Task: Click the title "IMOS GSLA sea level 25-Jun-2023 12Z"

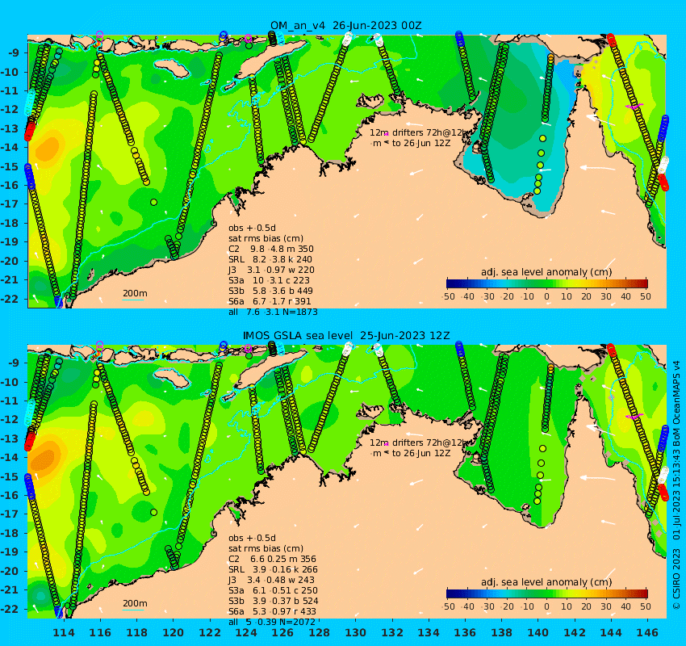Action: [346, 336]
